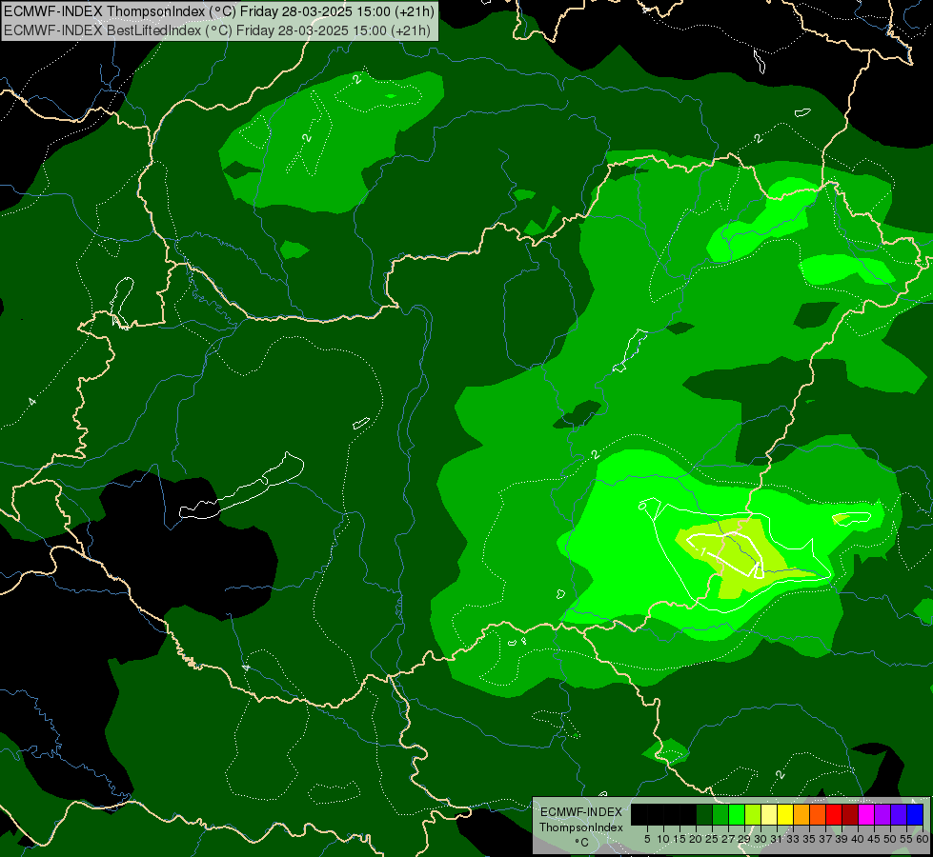Select the orange-red 35–37 legend swatch
Viewport: 933px width, 857px height.
point(818,815)
